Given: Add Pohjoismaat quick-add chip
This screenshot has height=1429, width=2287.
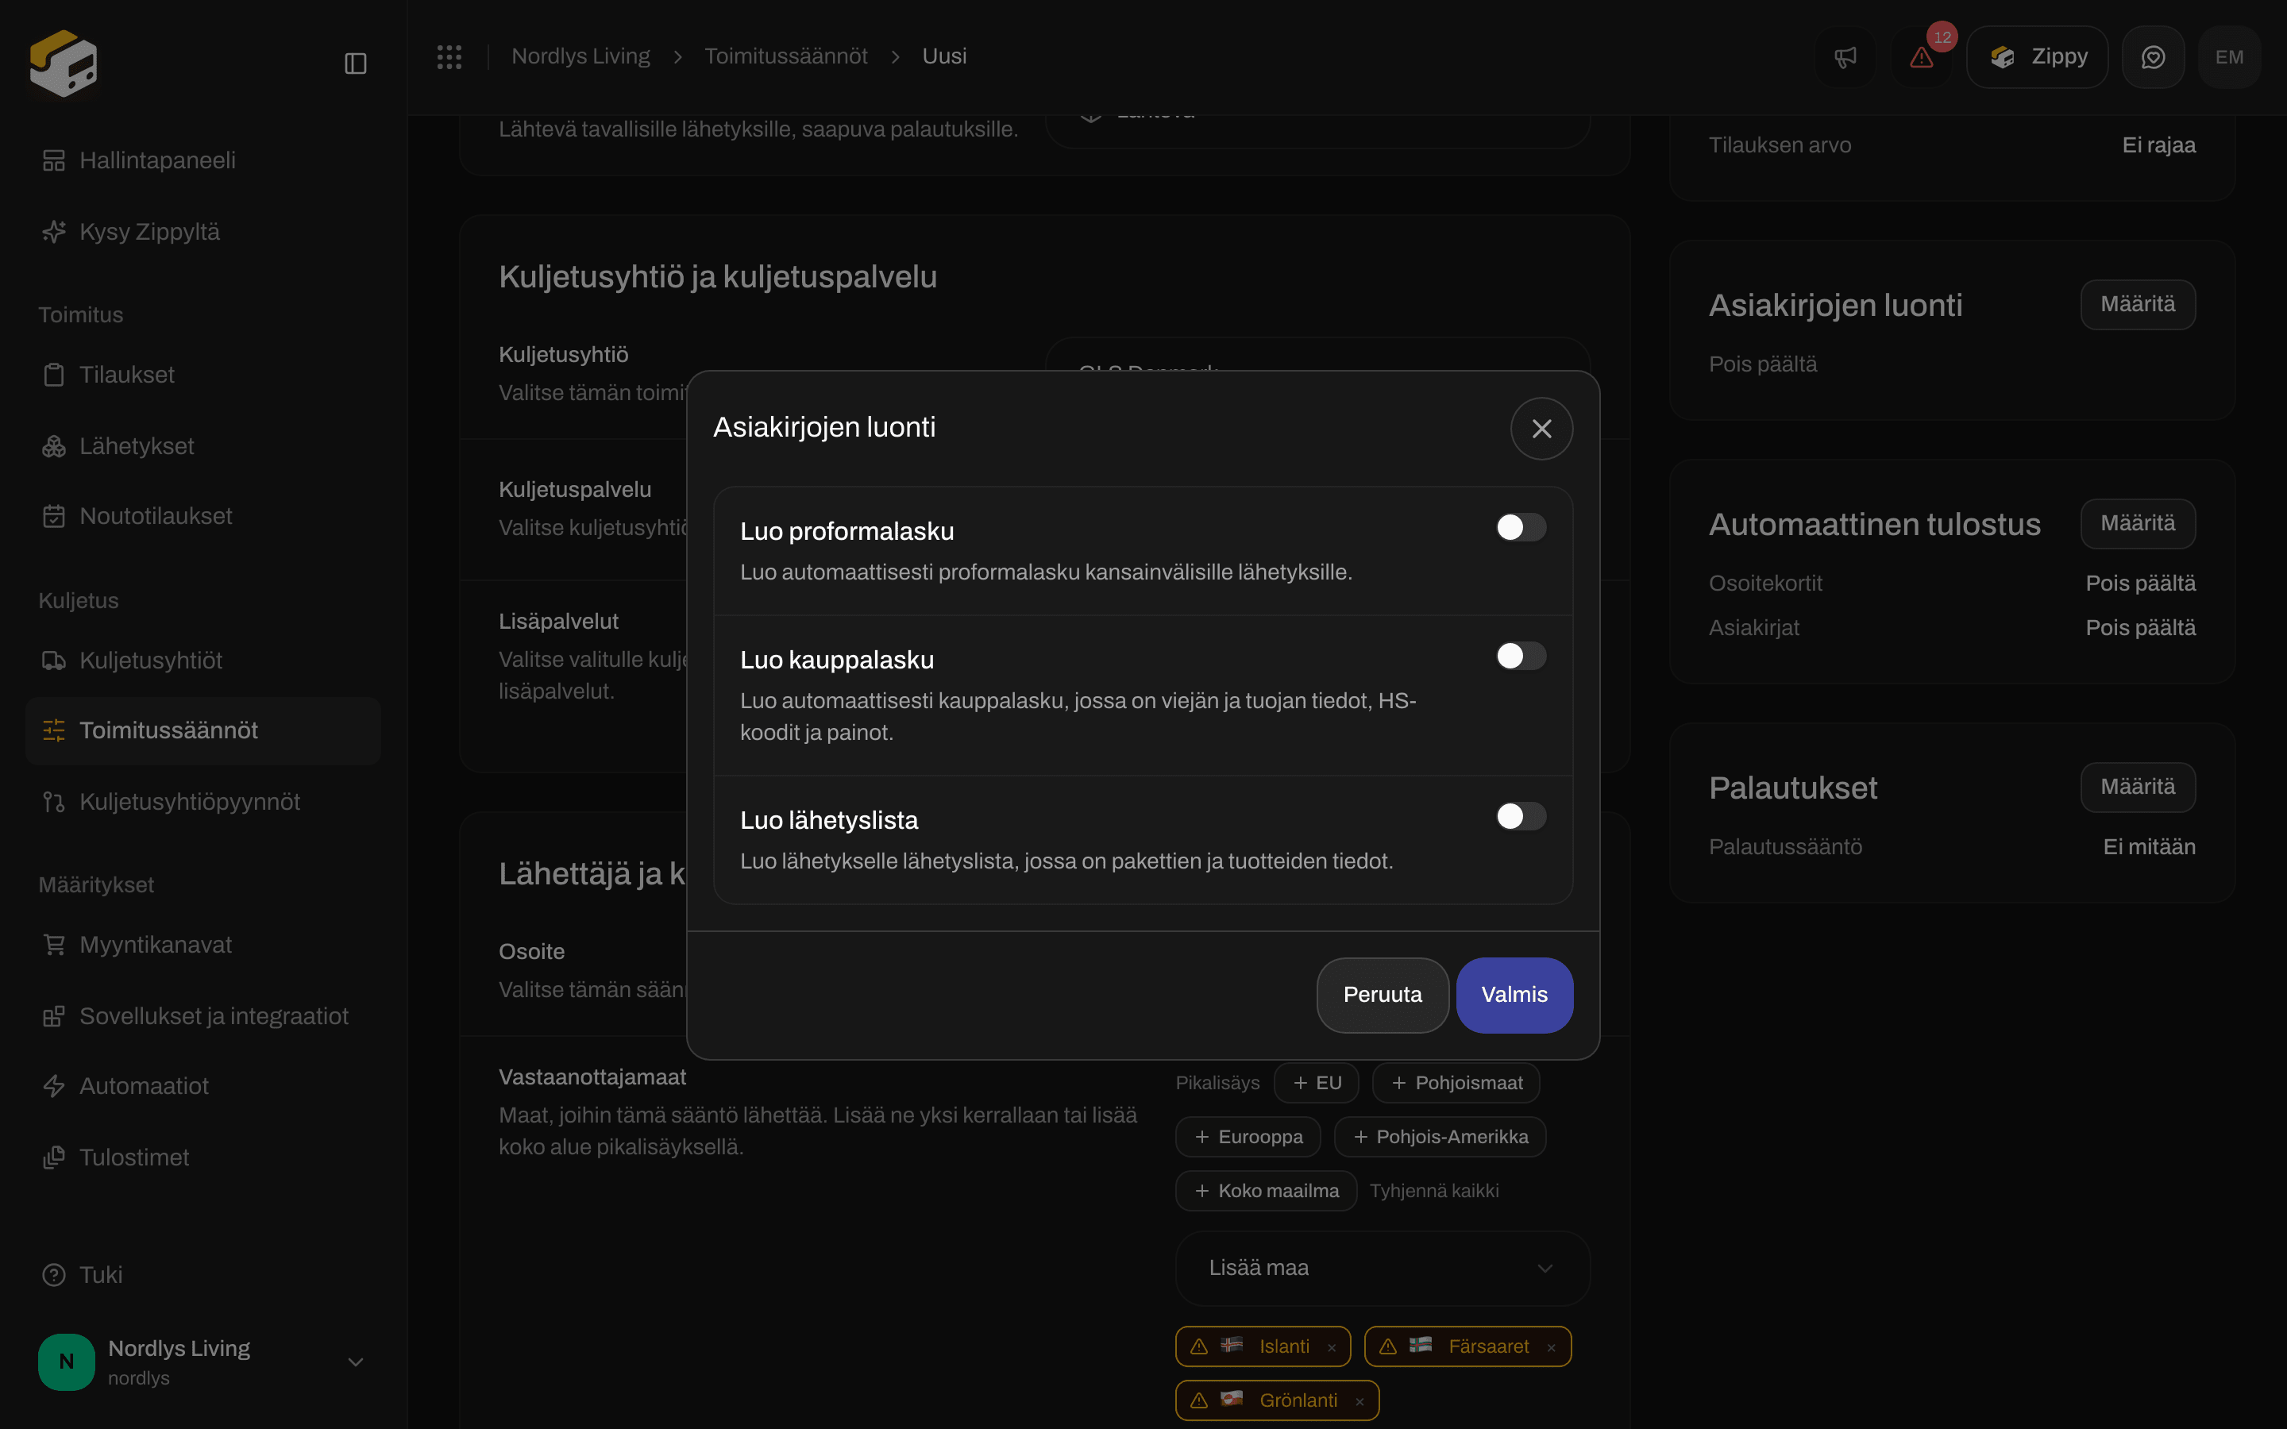Looking at the screenshot, I should [x=1456, y=1083].
